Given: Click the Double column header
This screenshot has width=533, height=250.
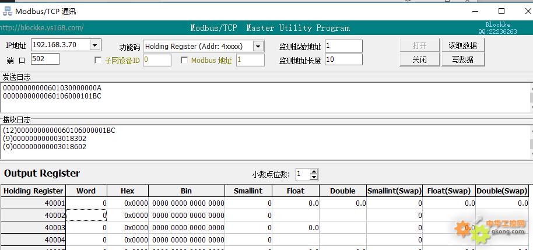Looking at the screenshot, I should (x=343, y=191).
